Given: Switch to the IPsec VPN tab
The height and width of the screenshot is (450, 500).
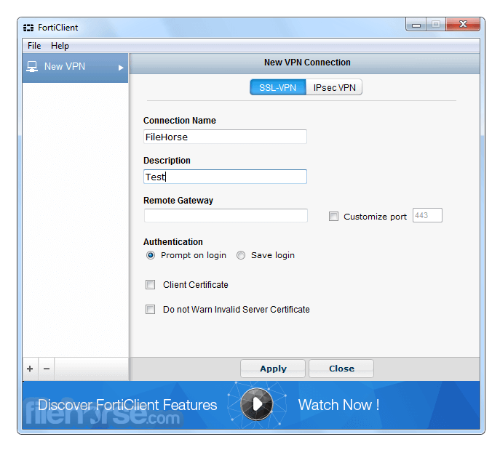Looking at the screenshot, I should tap(334, 87).
